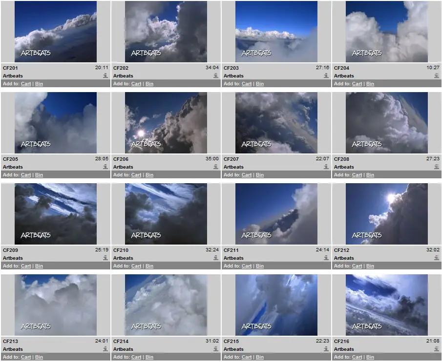
Task: Open the CF210 cloud thumbnail
Action: click(x=166, y=214)
